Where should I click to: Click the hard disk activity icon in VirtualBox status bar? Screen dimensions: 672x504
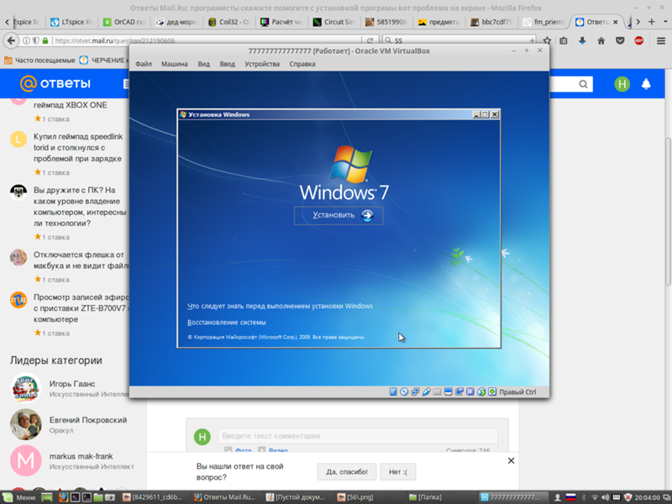[x=393, y=391]
